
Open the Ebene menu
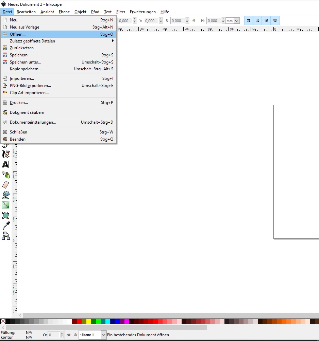point(64,12)
